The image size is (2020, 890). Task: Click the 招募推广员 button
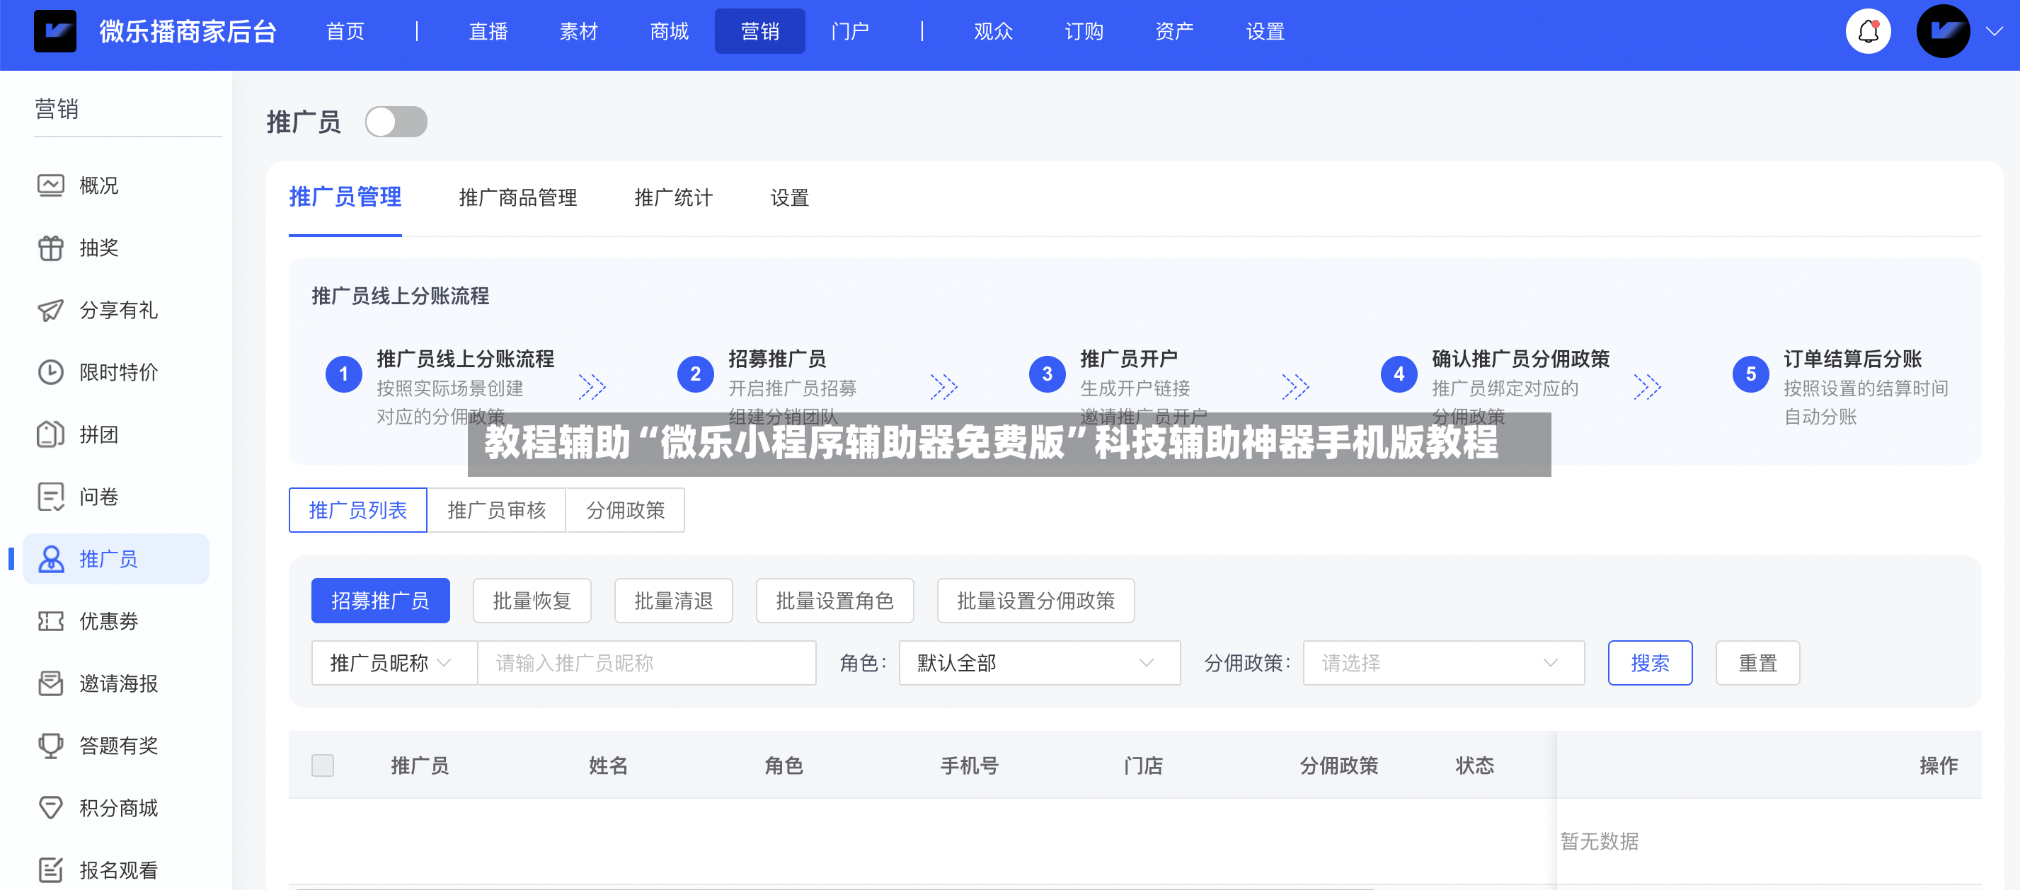pos(380,601)
